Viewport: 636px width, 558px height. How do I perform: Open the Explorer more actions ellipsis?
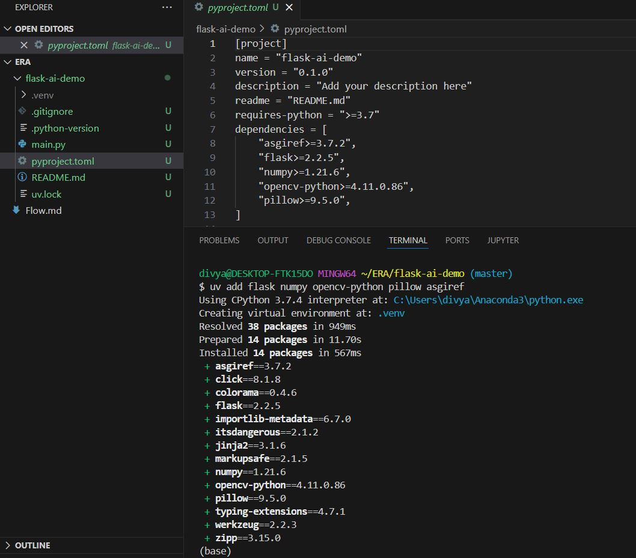[167, 7]
